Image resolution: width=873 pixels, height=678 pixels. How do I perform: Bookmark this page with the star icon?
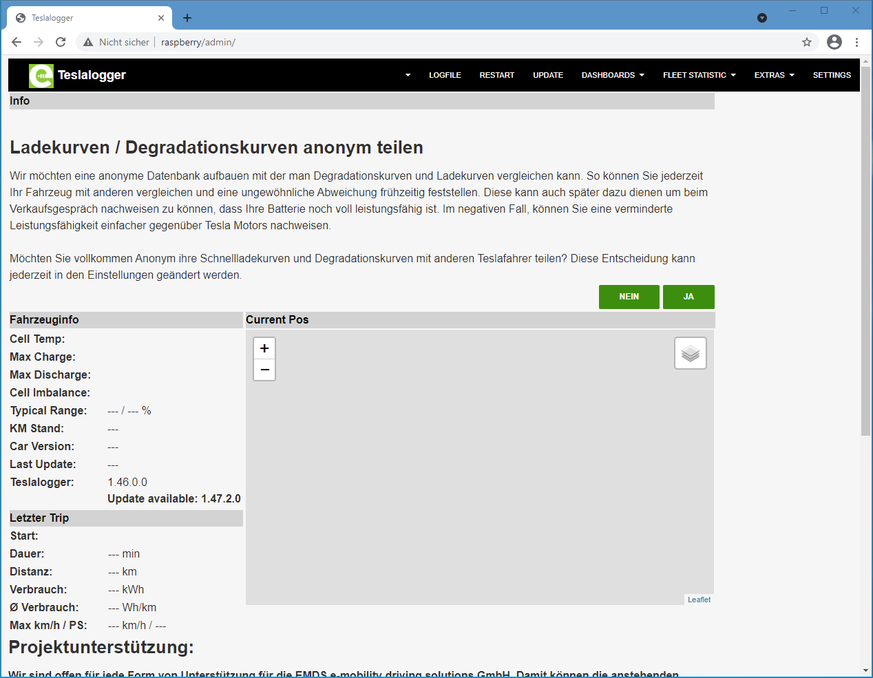coord(806,42)
